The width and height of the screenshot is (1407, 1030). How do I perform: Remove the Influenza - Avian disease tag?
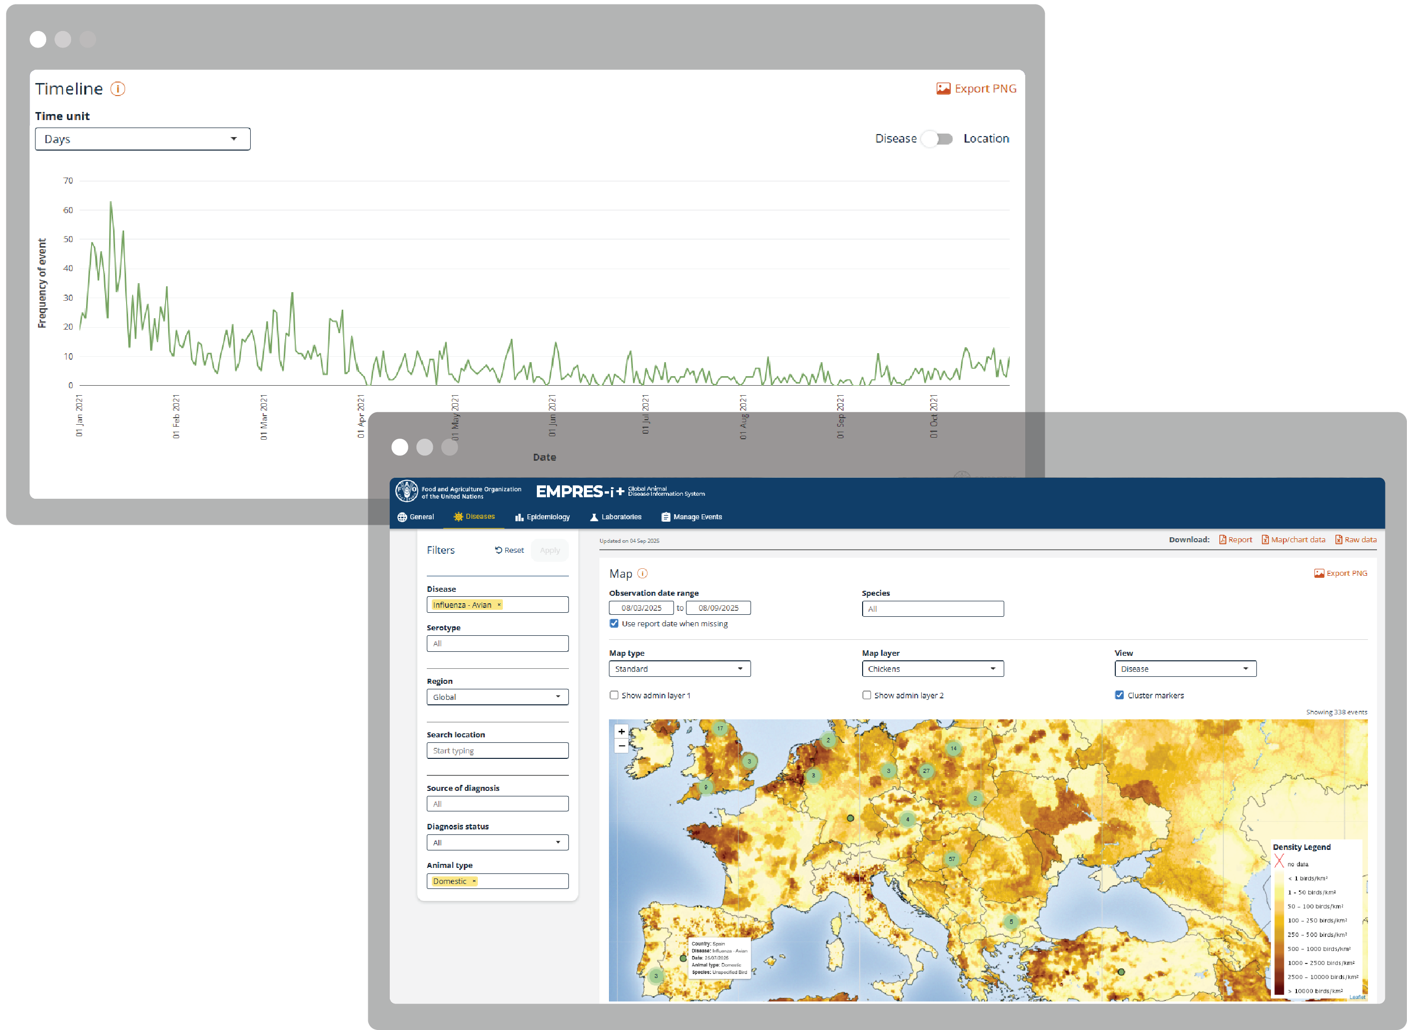(499, 605)
